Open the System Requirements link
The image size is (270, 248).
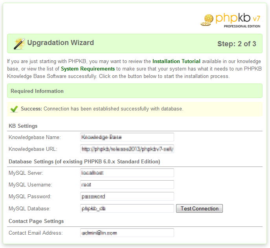point(88,69)
